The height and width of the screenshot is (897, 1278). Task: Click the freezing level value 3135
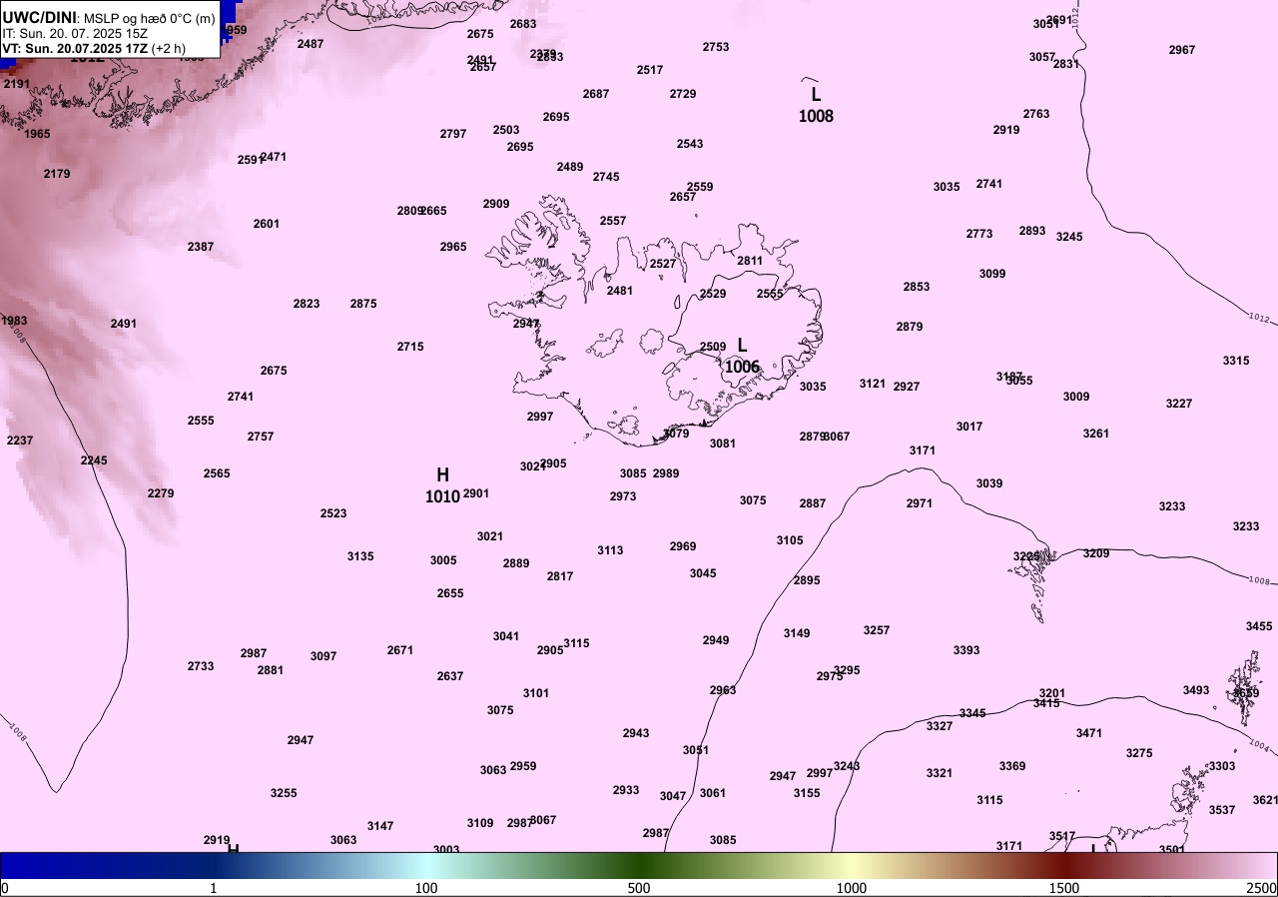pos(360,556)
